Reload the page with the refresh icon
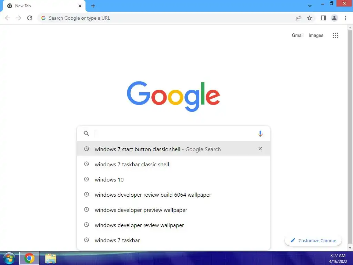This screenshot has width=353, height=265. (30, 18)
